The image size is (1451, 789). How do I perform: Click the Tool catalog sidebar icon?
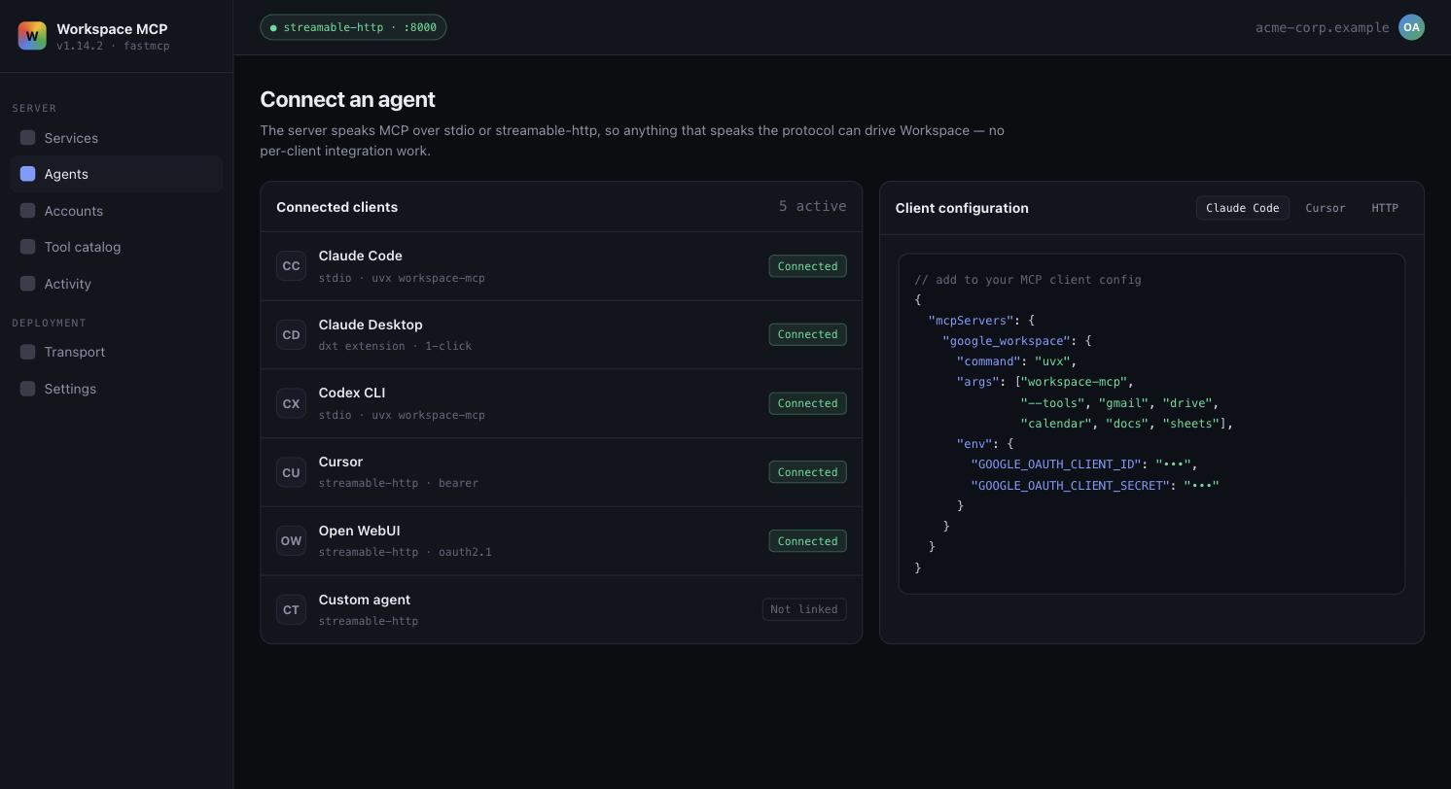tap(27, 247)
